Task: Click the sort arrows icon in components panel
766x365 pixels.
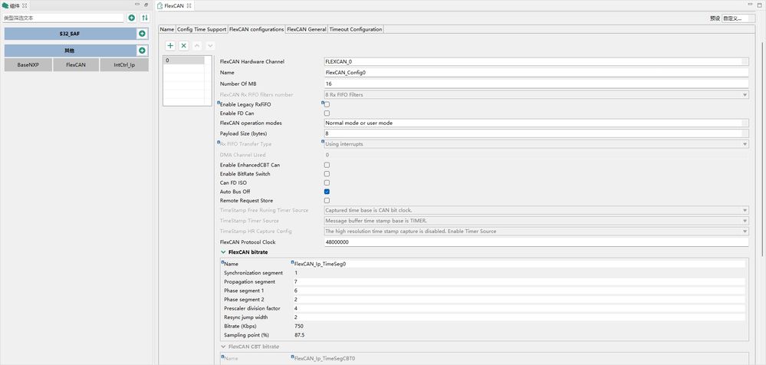Action: tap(144, 18)
